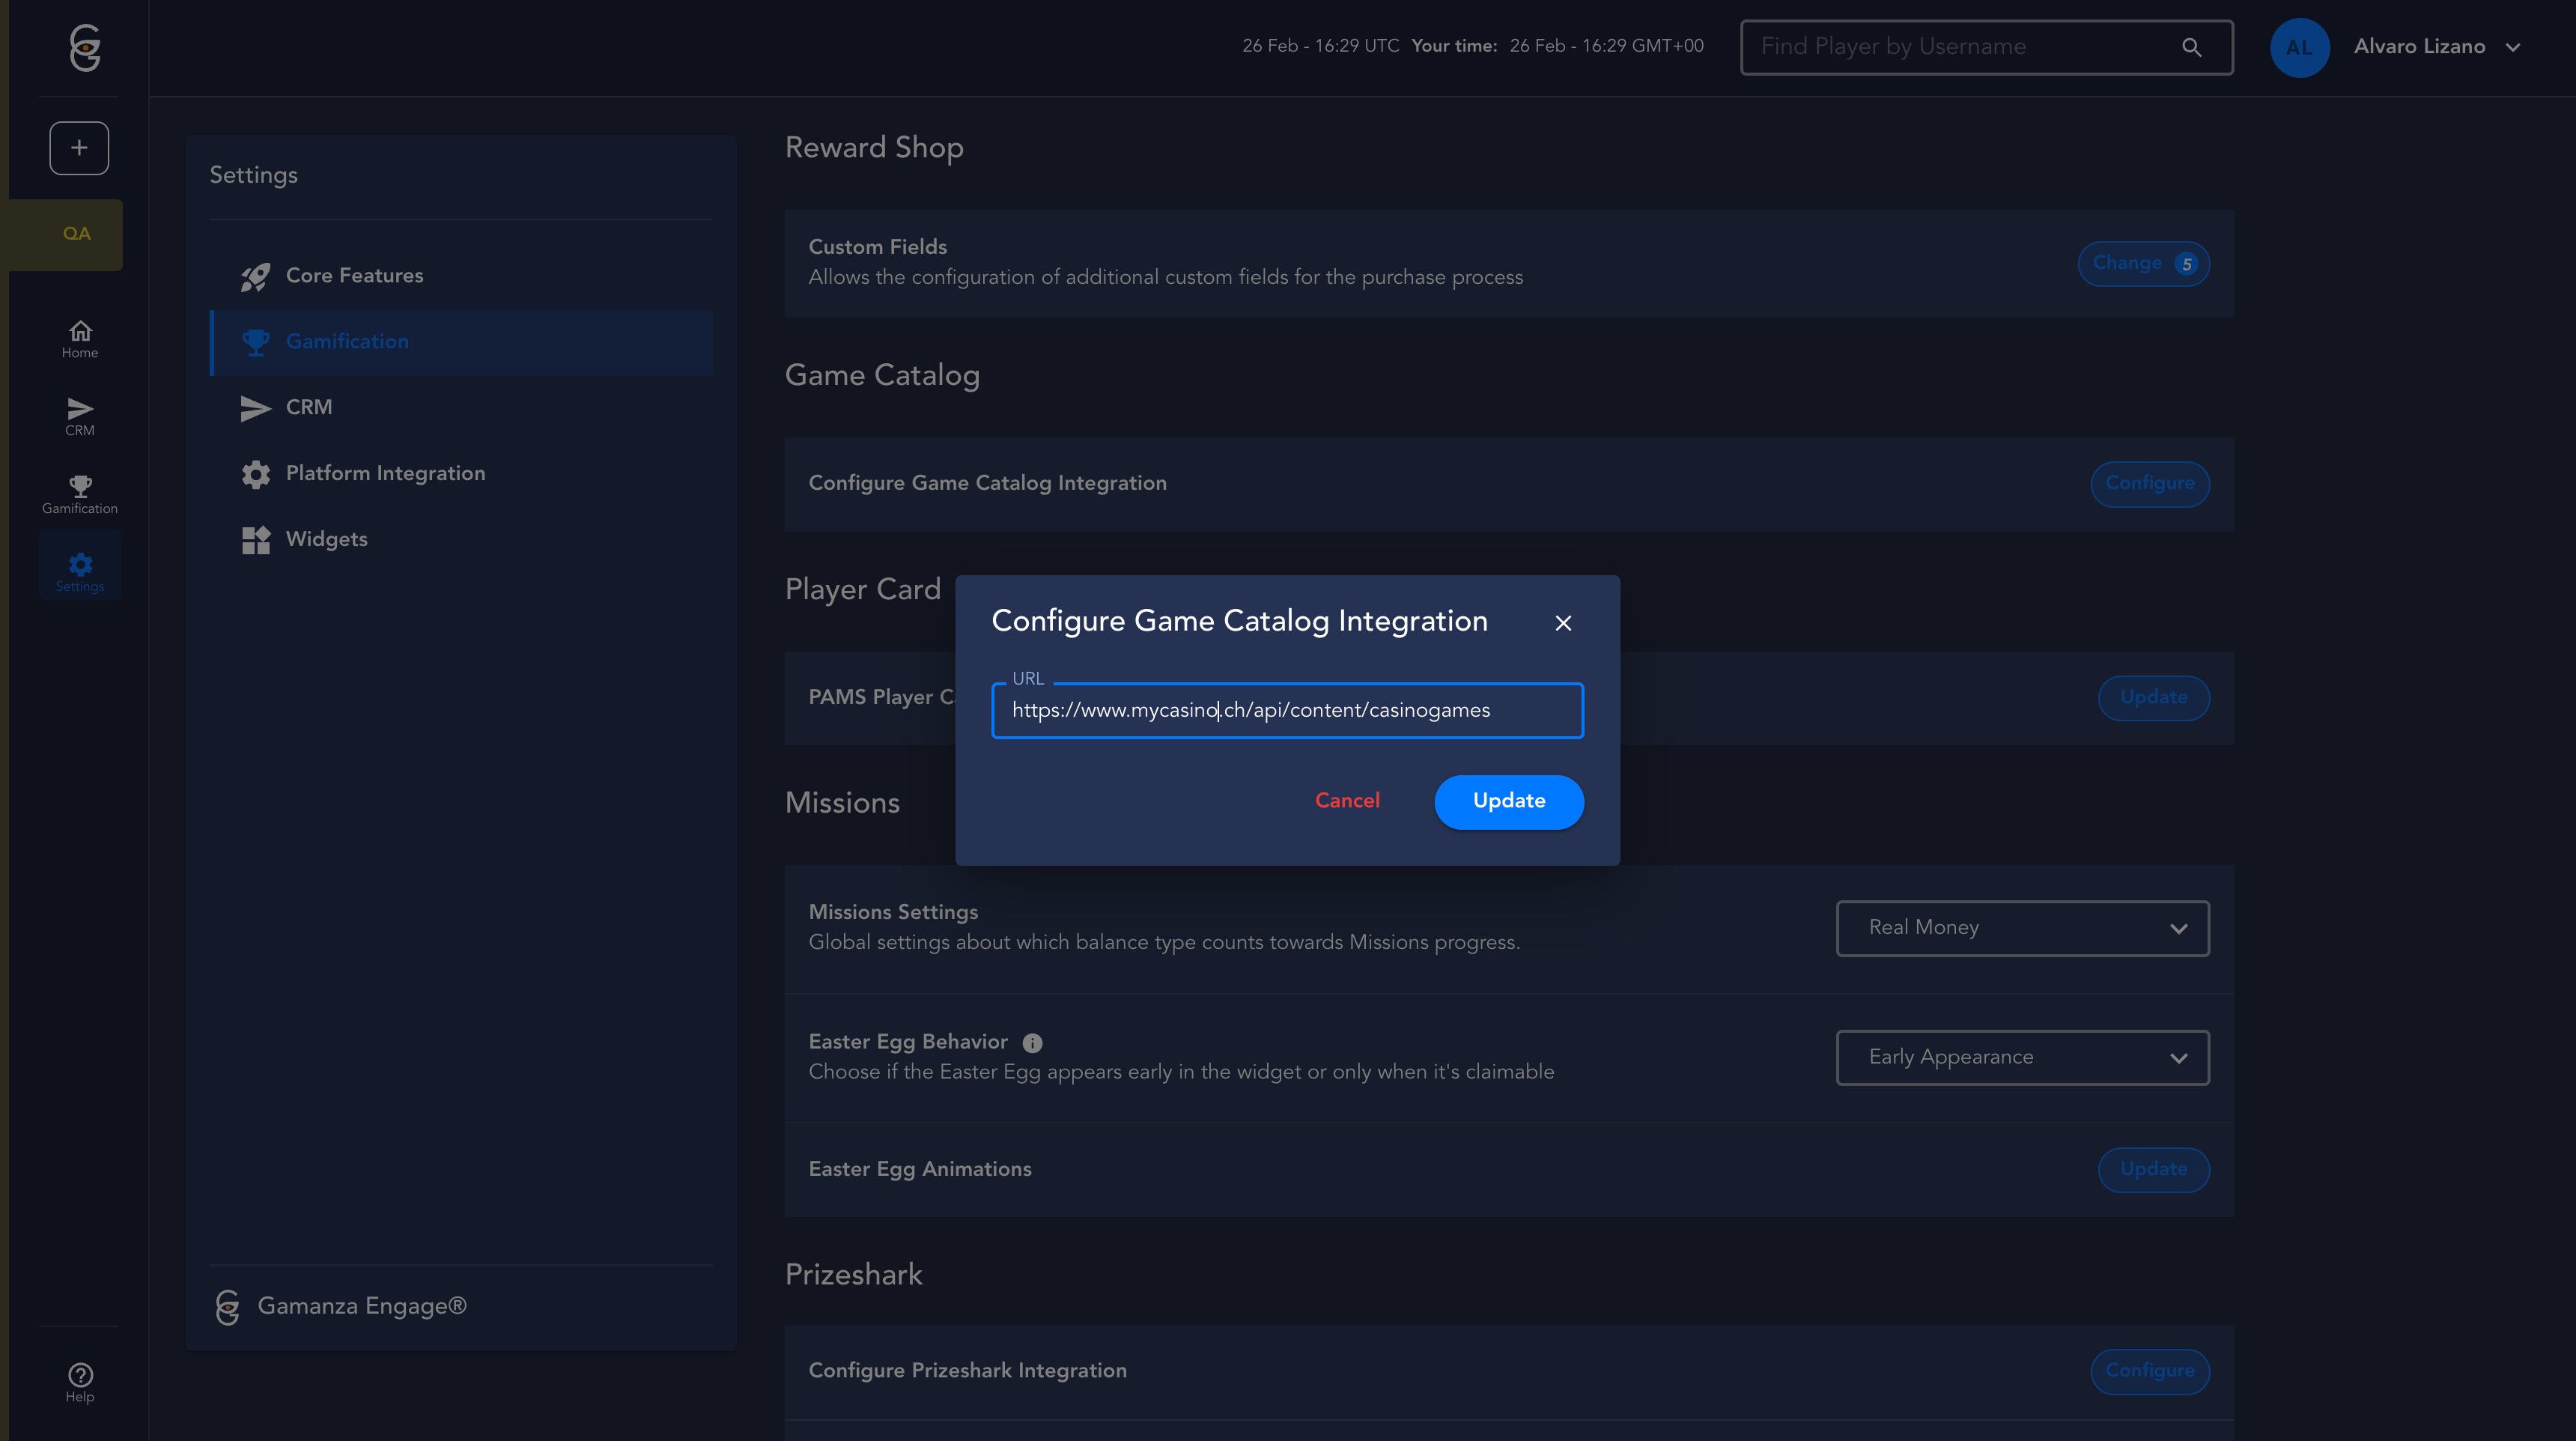The width and height of the screenshot is (2576, 1441).
Task: Click the search magnifier icon
Action: click(2191, 47)
